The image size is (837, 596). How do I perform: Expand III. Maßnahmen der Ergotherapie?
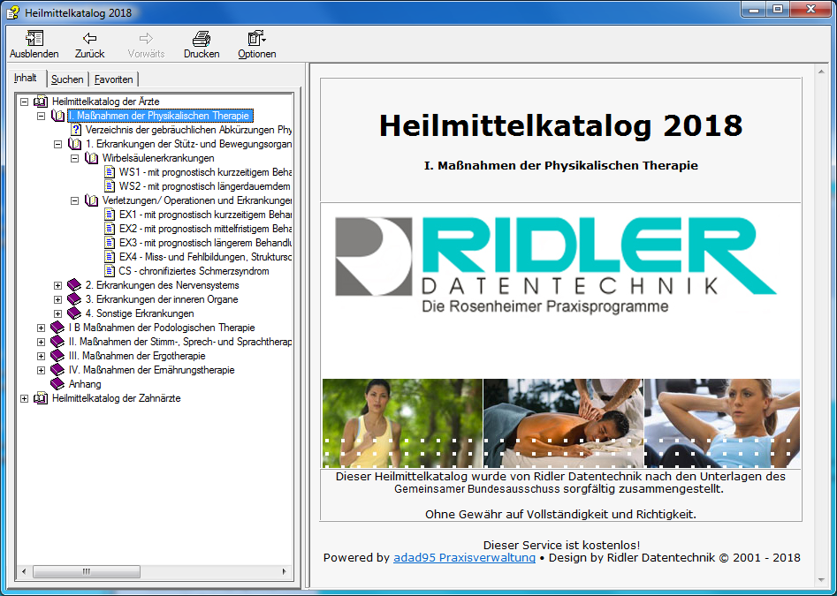pyautogui.click(x=42, y=356)
